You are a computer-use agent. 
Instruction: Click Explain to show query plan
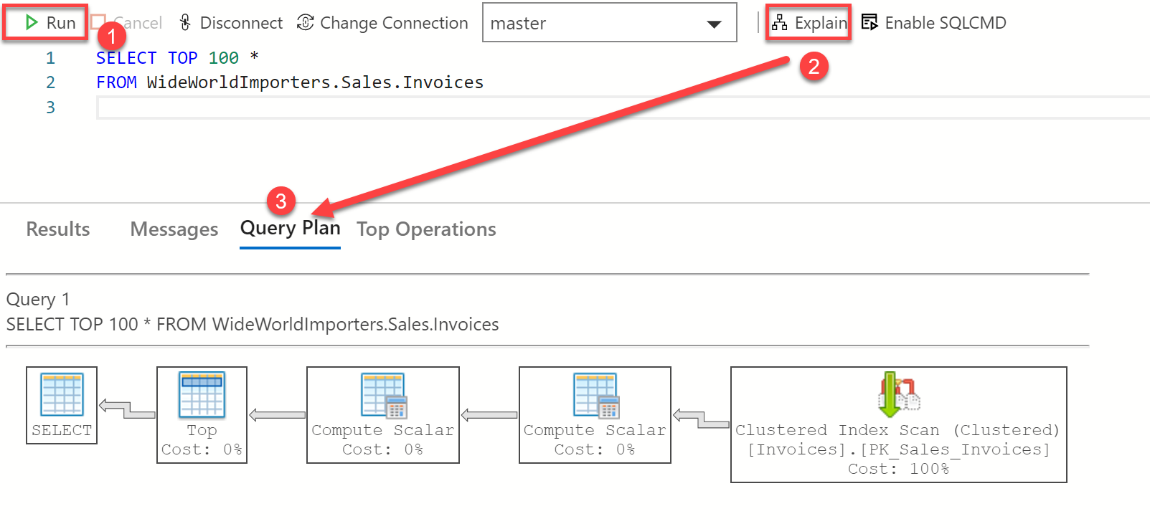[x=809, y=23]
